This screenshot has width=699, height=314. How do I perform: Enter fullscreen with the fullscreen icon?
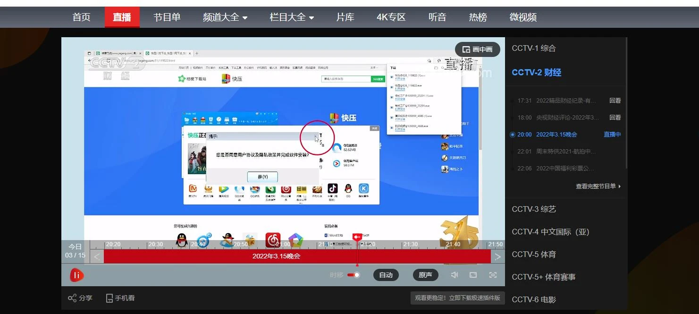(493, 275)
